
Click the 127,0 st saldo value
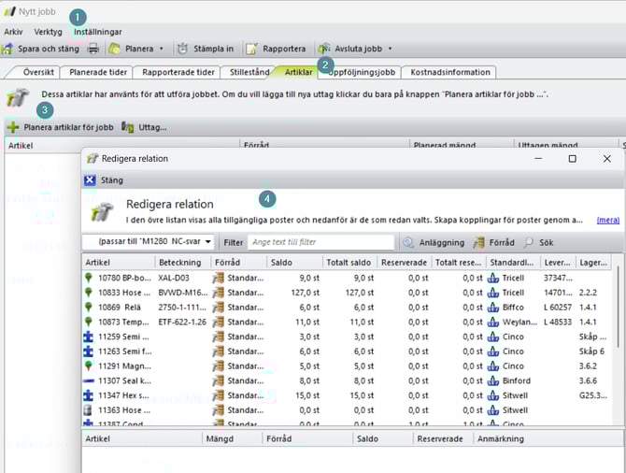click(305, 293)
